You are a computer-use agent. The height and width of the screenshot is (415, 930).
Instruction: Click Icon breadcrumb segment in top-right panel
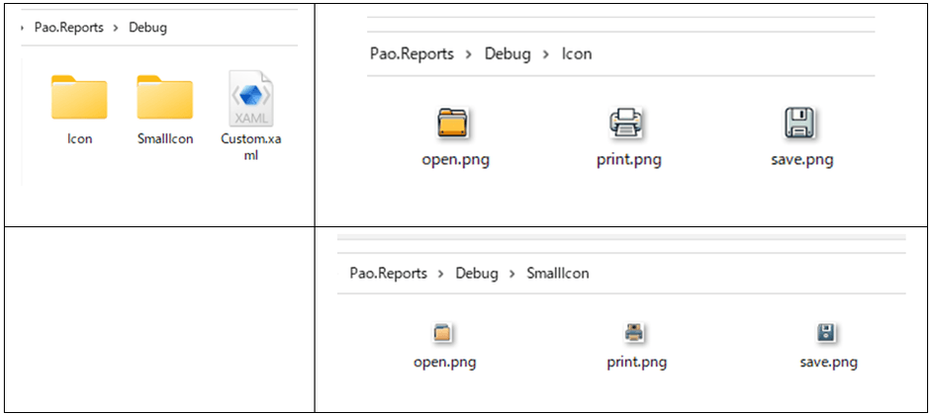click(x=577, y=54)
